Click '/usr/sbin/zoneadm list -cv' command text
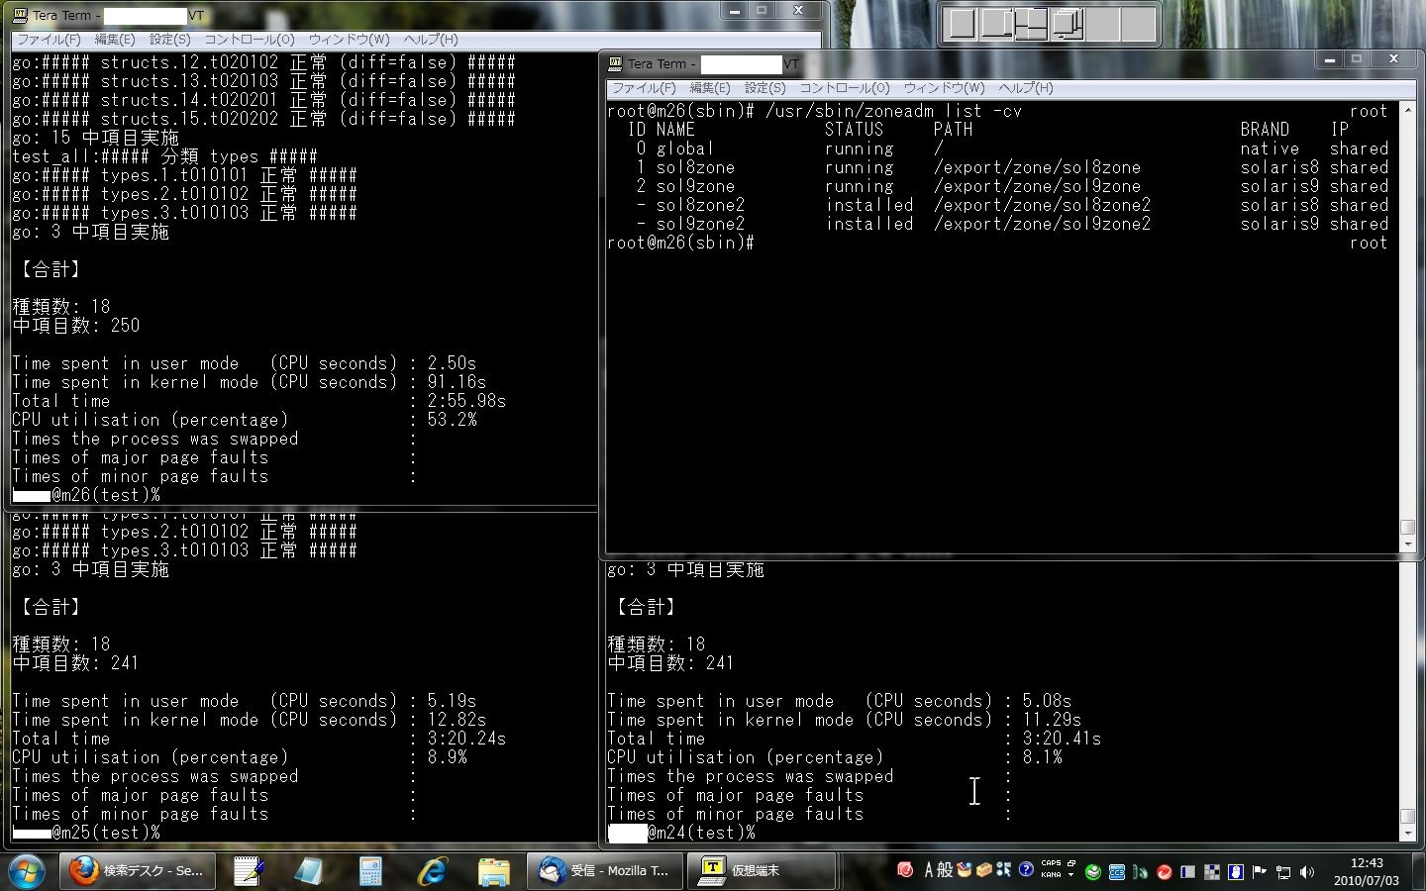Viewport: 1426px width, 891px height. click(x=893, y=111)
